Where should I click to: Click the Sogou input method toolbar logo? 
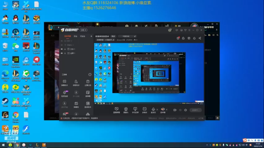(245, 140)
